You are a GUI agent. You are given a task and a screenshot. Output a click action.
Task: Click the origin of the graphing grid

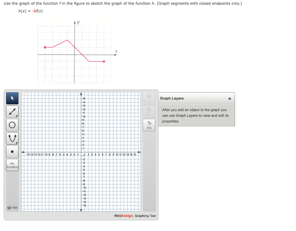81,152
